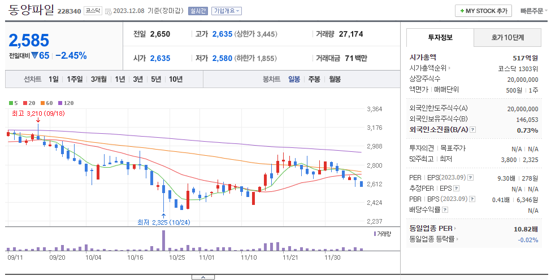Viewport: 551px width, 280px height.
Task: Open help icon beside 추정PER EPS
Action: [456, 189]
